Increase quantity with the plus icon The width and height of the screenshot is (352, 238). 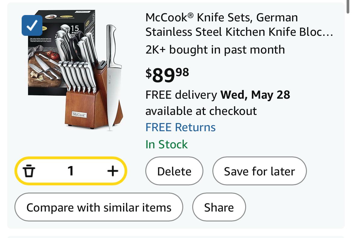coord(113,171)
